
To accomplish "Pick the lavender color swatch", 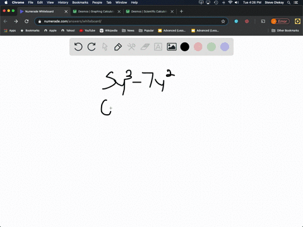I will tap(225, 47).
